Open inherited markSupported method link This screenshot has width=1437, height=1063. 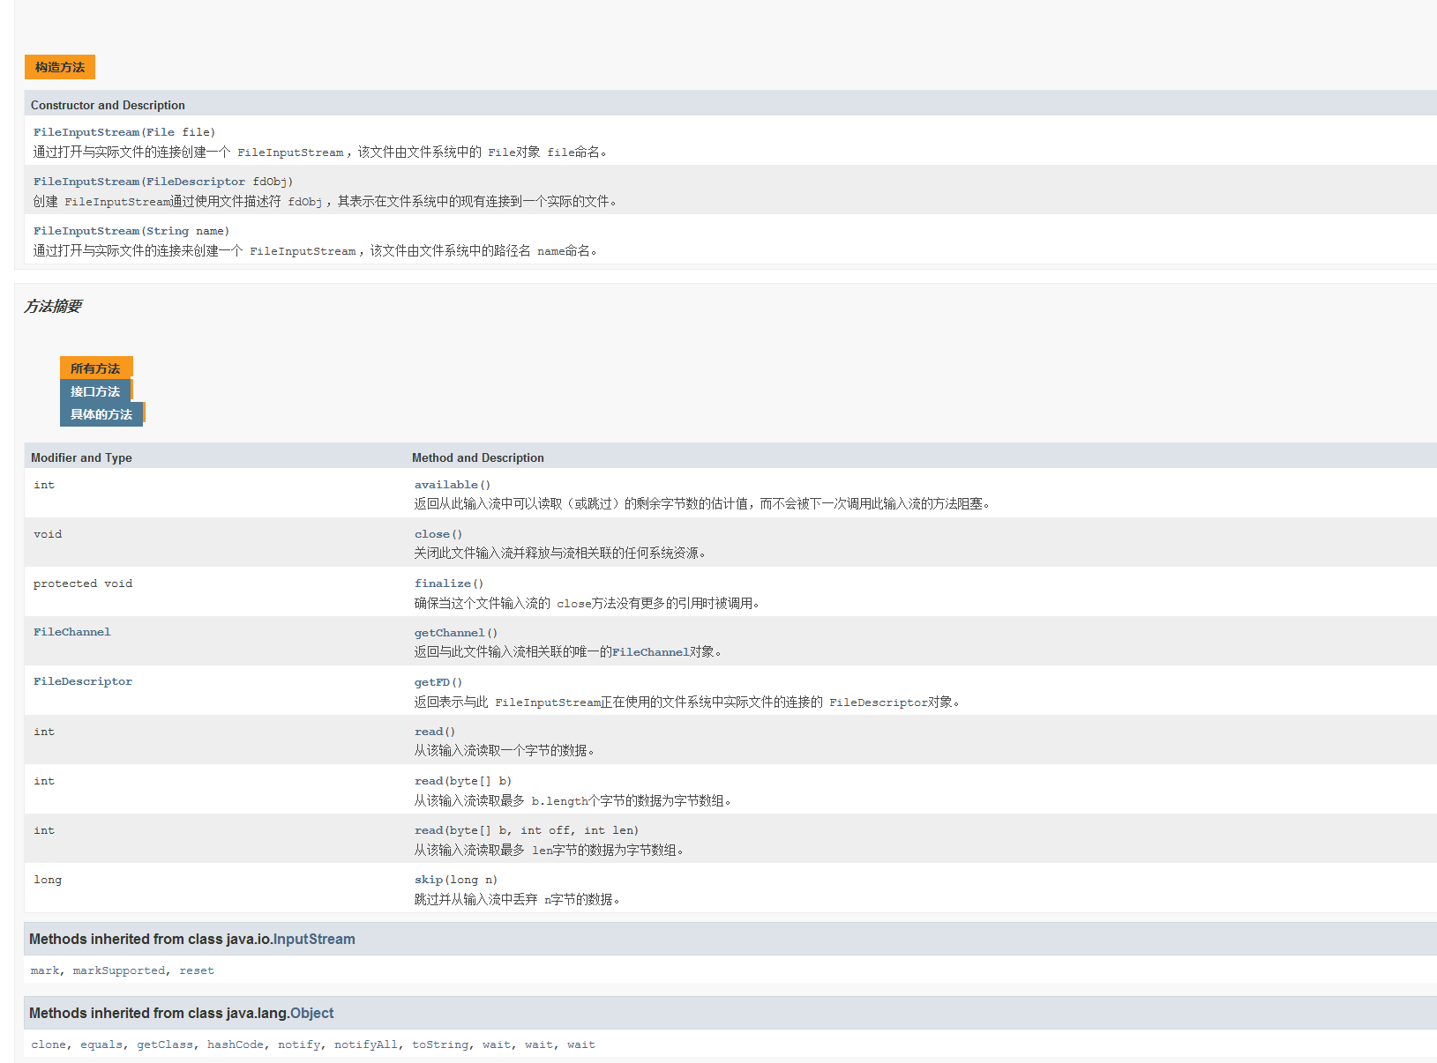click(x=119, y=970)
